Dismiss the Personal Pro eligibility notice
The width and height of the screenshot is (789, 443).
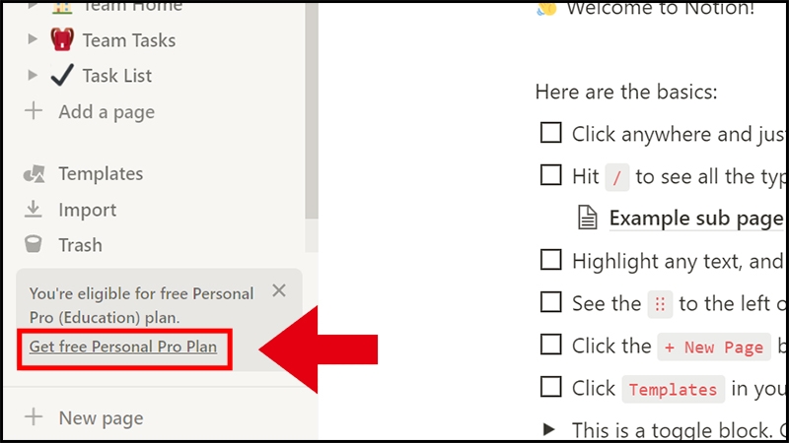tap(279, 290)
